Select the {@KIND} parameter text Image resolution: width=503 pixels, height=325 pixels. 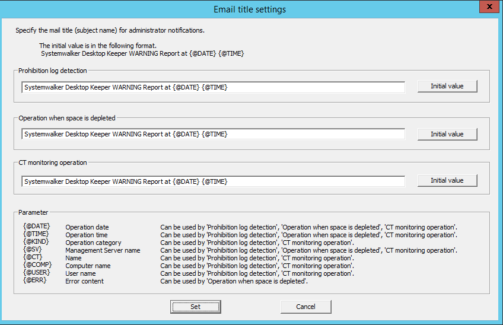[36, 241]
